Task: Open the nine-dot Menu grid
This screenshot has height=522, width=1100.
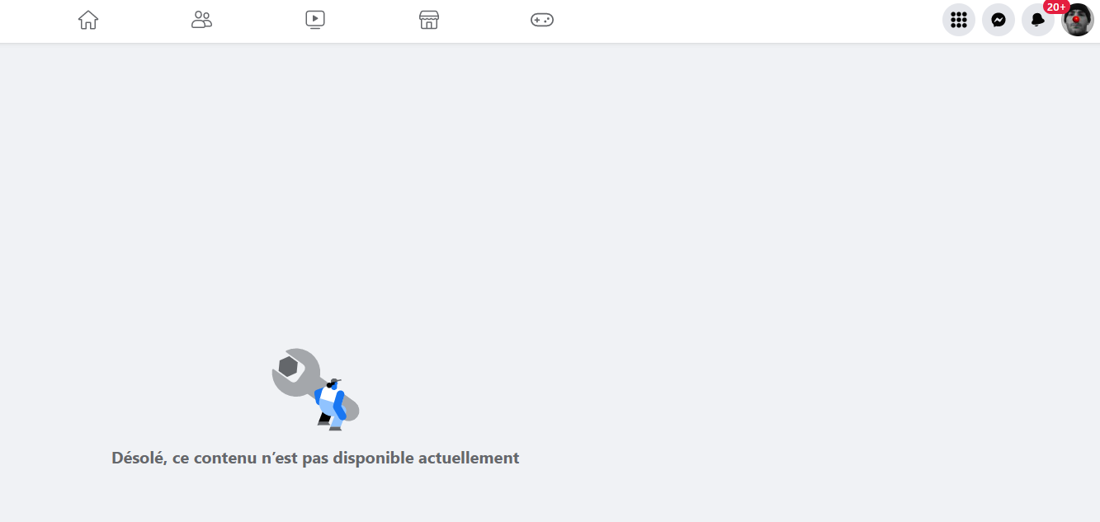Action: tap(959, 20)
